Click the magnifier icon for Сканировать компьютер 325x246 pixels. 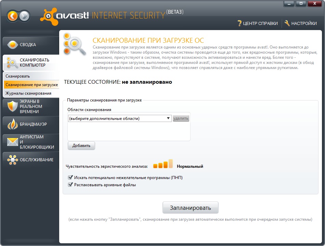tap(12, 63)
